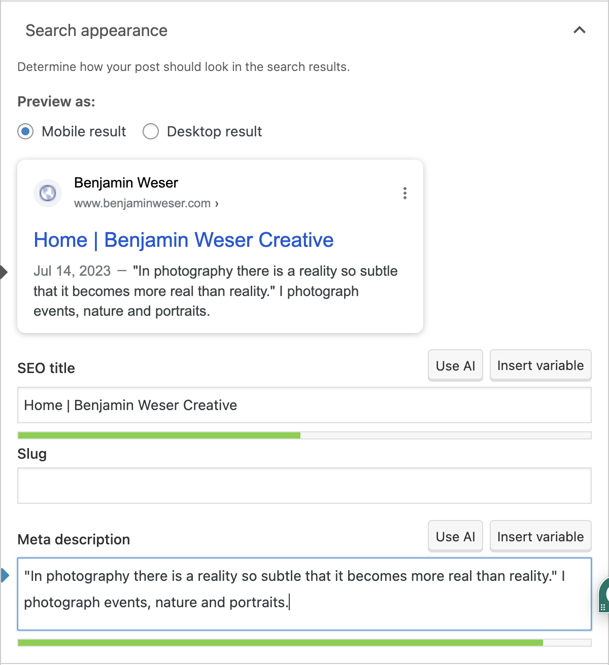Open the three-dot menu in preview card
Screen dimensions: 609x665
point(404,193)
